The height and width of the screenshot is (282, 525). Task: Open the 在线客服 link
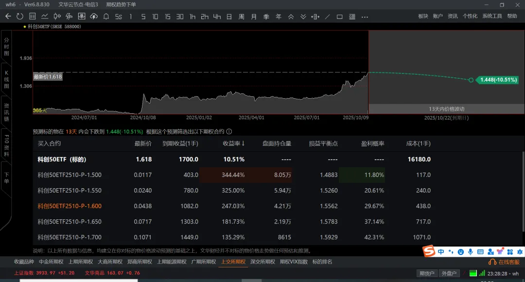[x=505, y=262]
